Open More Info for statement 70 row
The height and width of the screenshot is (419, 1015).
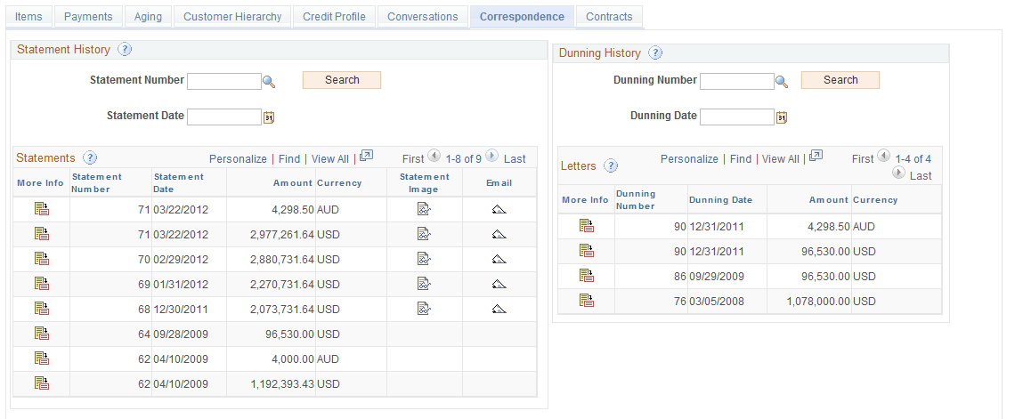click(42, 259)
